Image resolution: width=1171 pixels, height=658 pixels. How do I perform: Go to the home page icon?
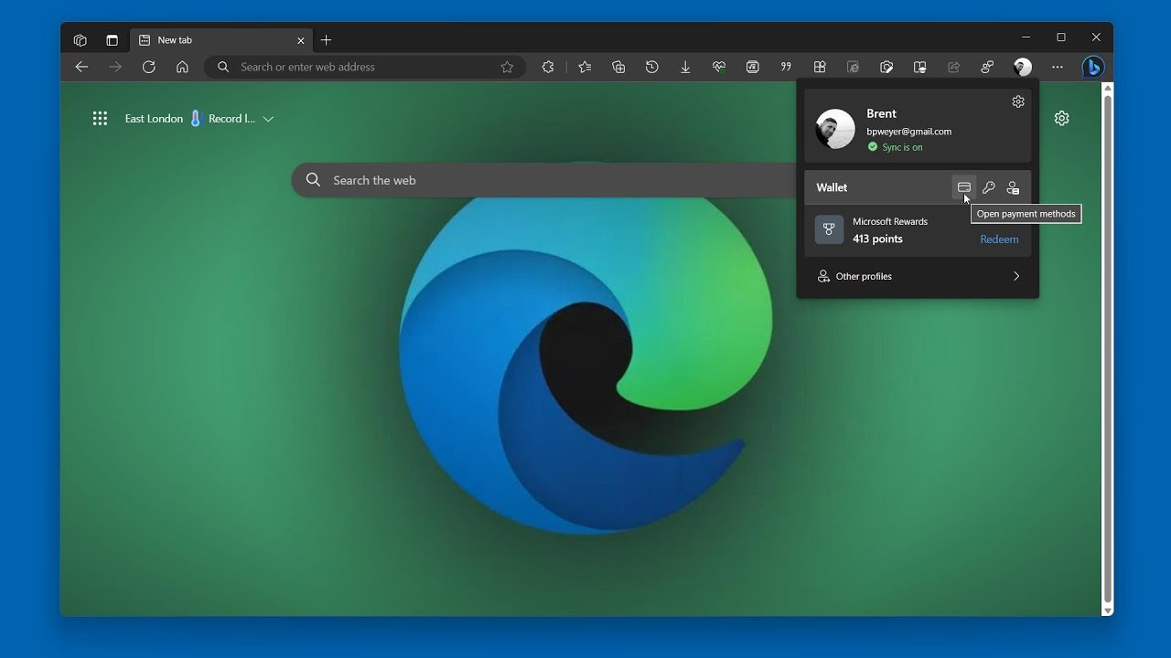(x=182, y=67)
